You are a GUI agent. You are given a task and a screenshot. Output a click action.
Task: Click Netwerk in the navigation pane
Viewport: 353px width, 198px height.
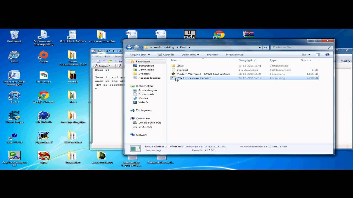coord(141,135)
